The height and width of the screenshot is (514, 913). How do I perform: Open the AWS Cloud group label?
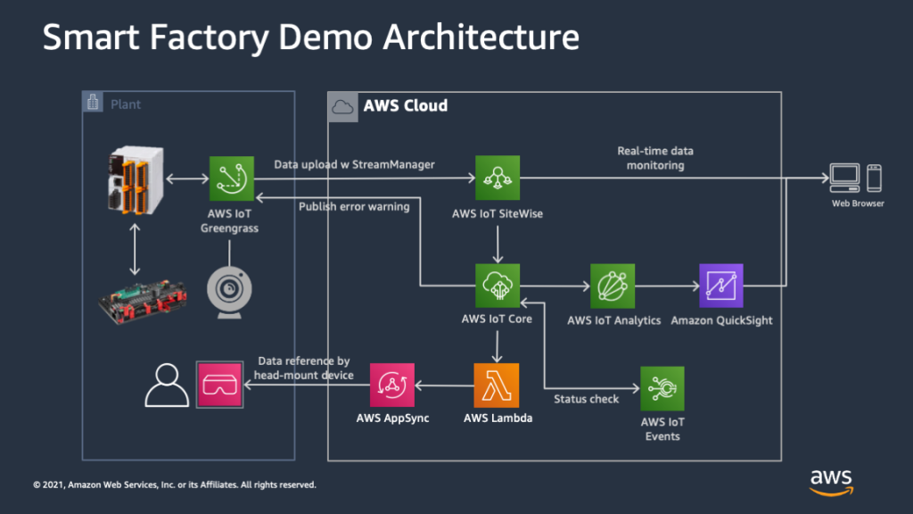tap(406, 105)
